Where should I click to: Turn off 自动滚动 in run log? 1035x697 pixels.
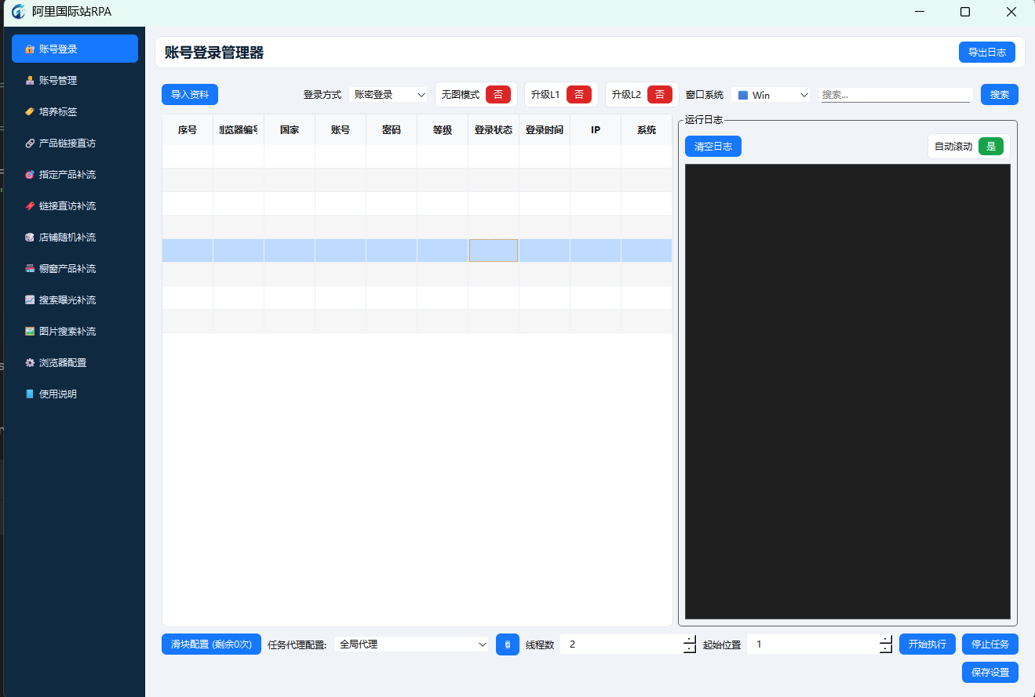[x=990, y=146]
